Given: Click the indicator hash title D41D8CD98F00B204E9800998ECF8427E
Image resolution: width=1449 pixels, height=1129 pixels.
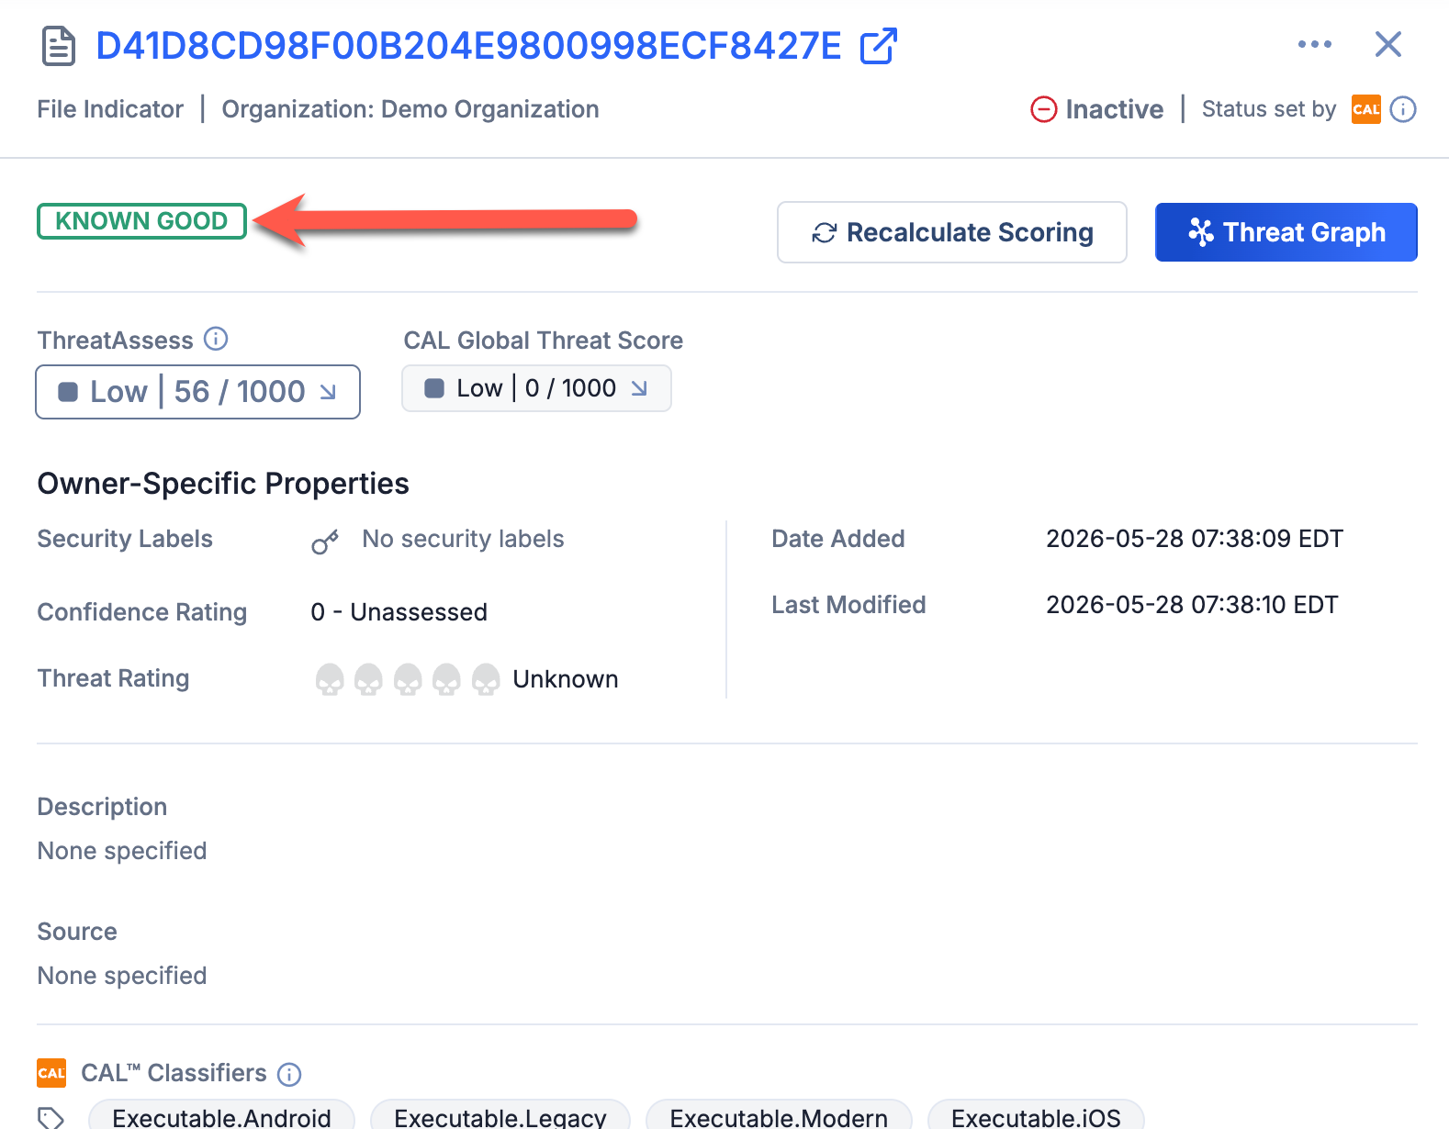Looking at the screenshot, I should coord(468,46).
